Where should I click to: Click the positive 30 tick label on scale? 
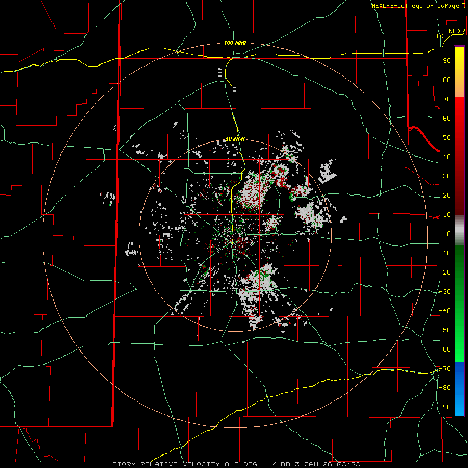(x=447, y=176)
